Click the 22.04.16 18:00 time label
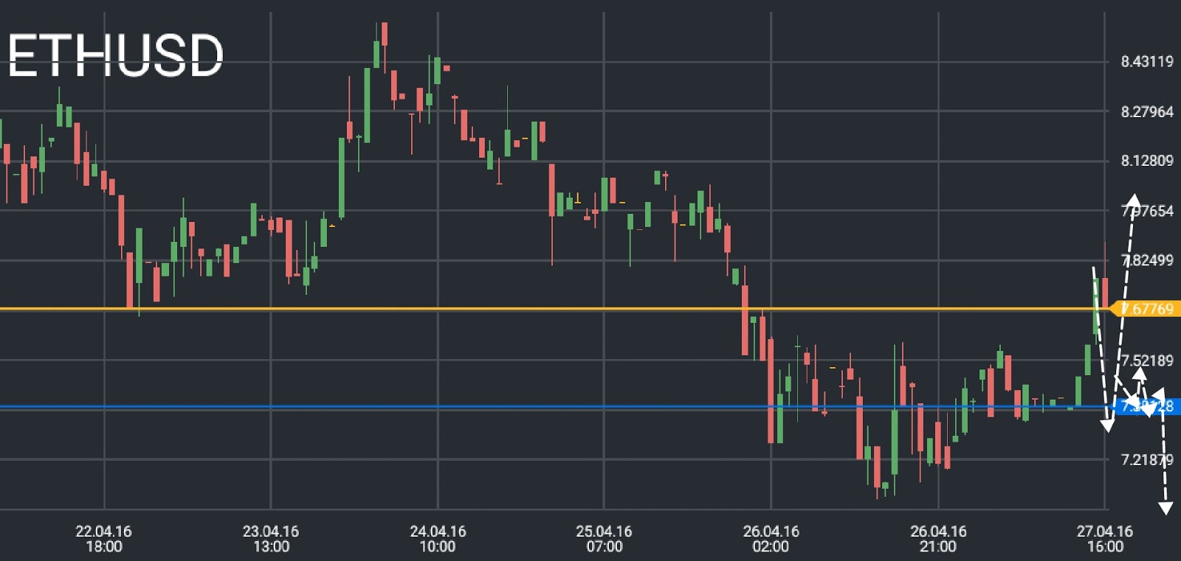1181x561 pixels. [x=103, y=539]
